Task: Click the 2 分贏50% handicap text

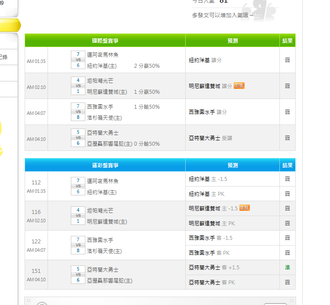Action: (x=147, y=66)
